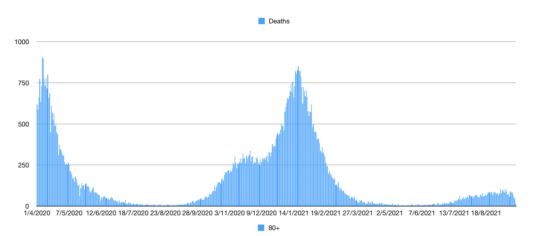Click the blue 80+ legend swatch
This screenshot has height=236, width=537.
(x=261, y=228)
